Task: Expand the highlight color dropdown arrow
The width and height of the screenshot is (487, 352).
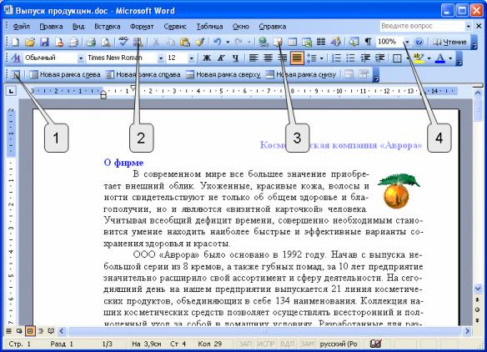Action: pyautogui.click(x=429, y=58)
